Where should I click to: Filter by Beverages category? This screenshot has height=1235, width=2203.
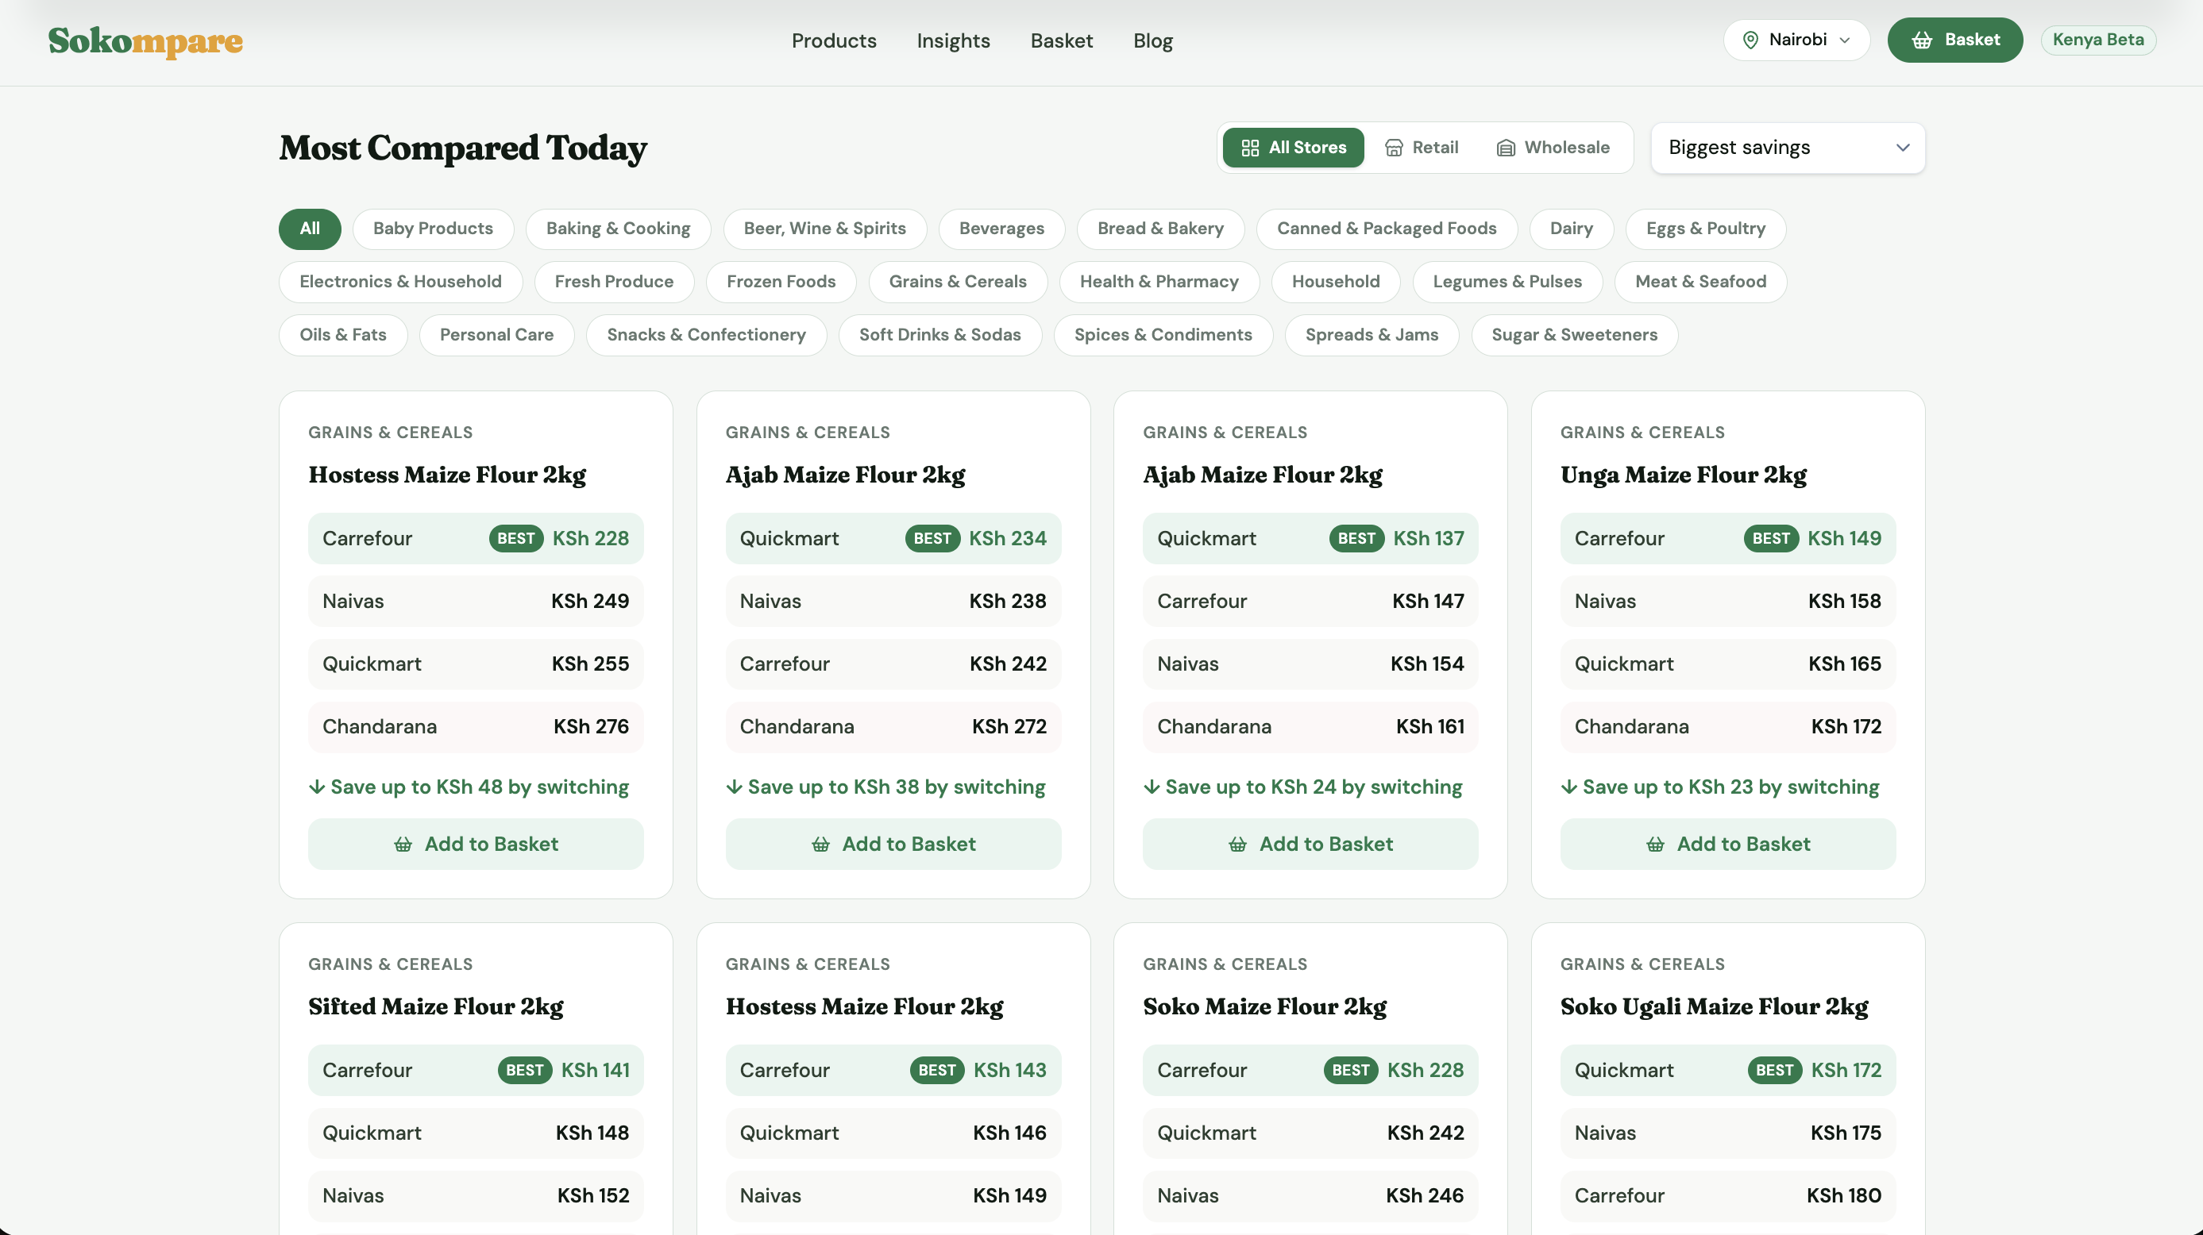[x=1001, y=229]
